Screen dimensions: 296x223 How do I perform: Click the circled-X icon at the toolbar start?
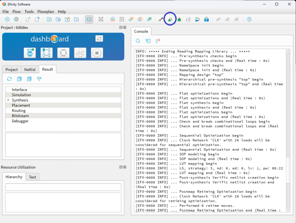point(7,19)
